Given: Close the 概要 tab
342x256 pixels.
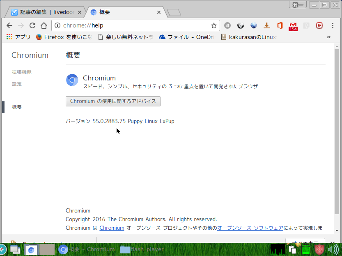Looking at the screenshot, I should click(x=159, y=12).
